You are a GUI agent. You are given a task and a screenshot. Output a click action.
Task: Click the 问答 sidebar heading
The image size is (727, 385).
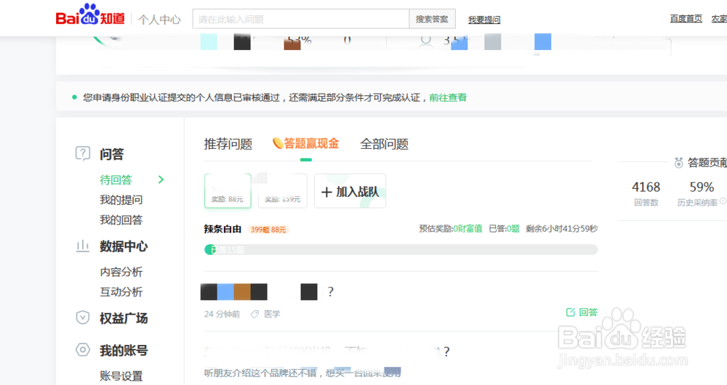(112, 154)
